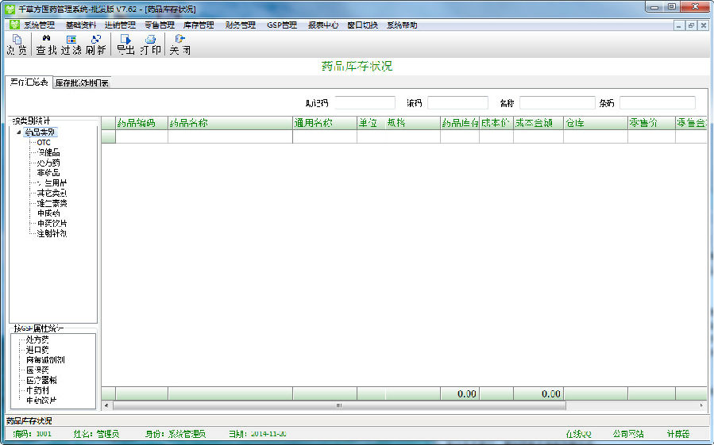Open the 系统帮助 menu

coord(402,25)
